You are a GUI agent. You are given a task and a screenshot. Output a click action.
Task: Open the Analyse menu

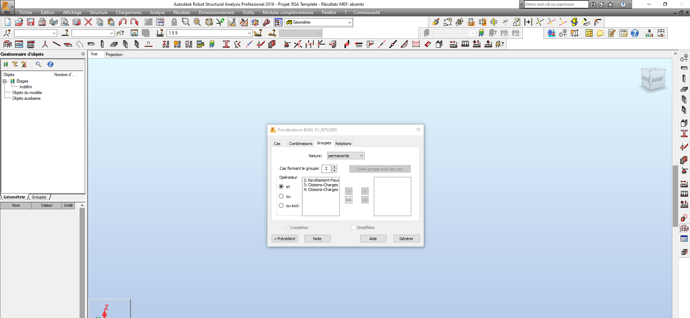157,13
